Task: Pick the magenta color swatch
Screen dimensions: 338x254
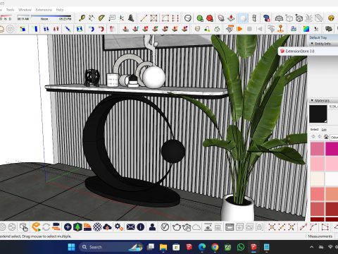Action: click(332, 149)
